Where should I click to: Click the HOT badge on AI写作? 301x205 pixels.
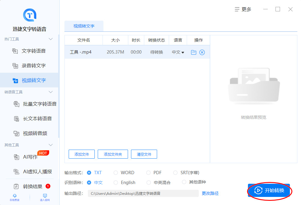(43, 153)
